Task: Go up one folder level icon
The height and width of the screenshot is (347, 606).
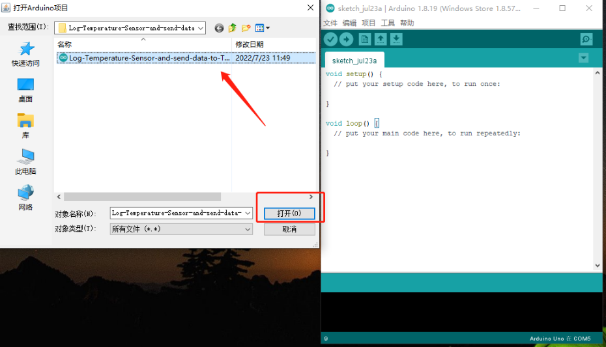Action: tap(232, 28)
